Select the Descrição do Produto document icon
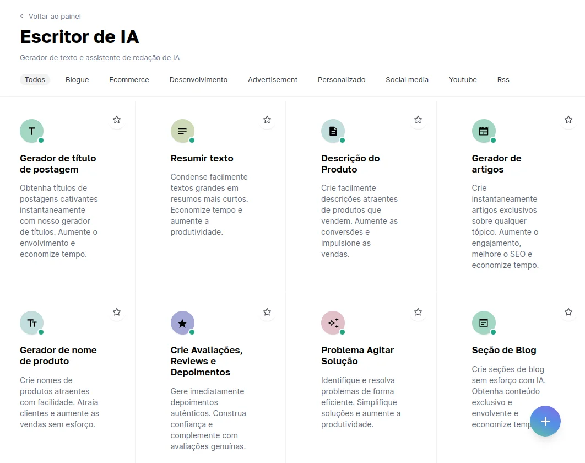 click(x=333, y=131)
